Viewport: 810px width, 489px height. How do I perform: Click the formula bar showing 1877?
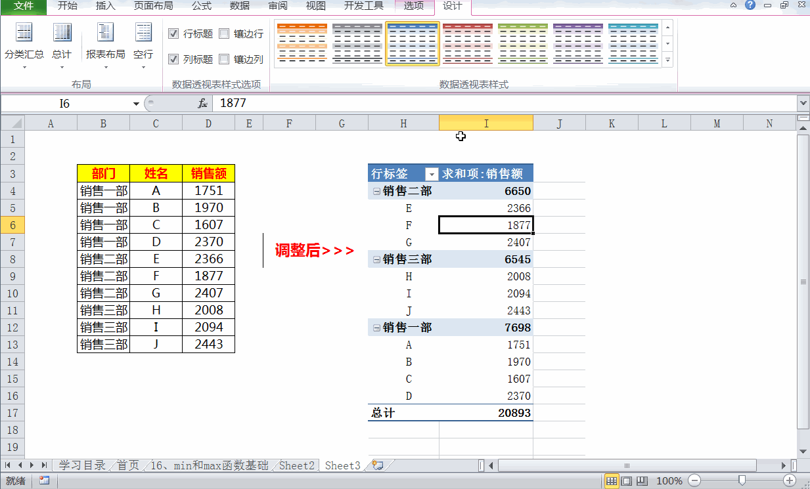505,104
